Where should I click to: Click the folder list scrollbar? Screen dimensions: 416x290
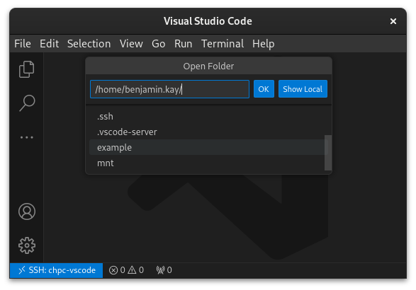[328, 153]
